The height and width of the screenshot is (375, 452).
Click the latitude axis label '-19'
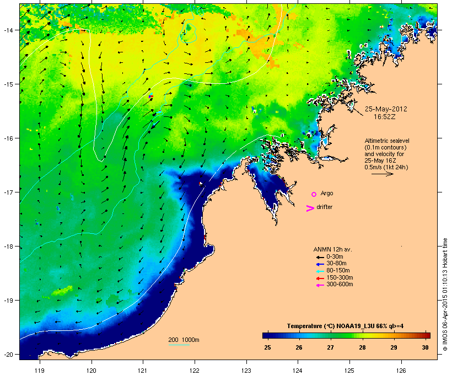pos(8,301)
